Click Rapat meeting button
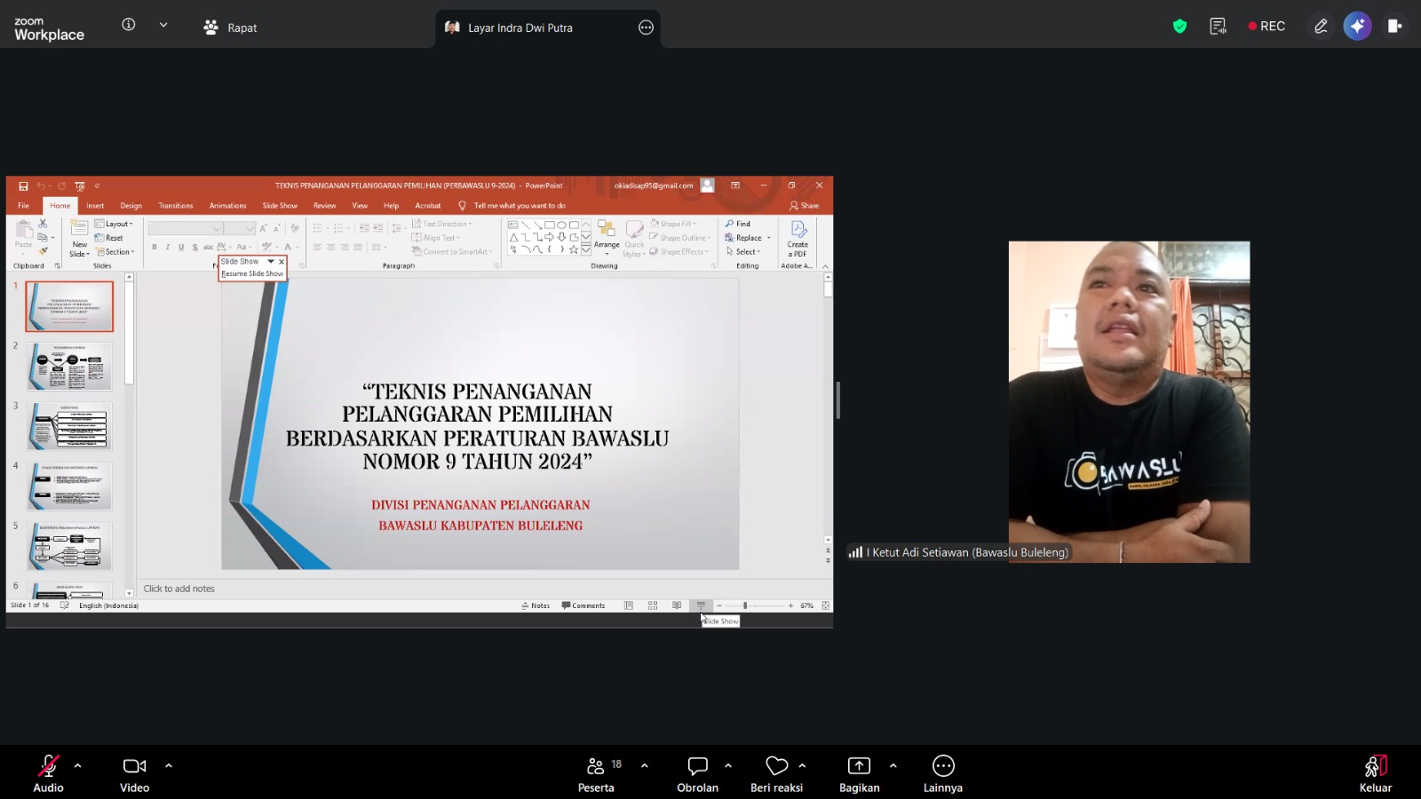Viewport: 1421px width, 799px height. point(230,28)
